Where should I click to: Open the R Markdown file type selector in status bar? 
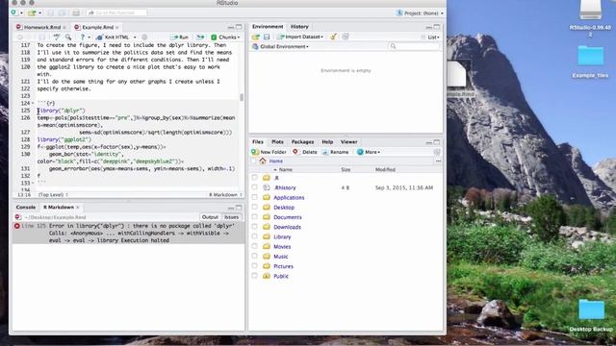225,194
